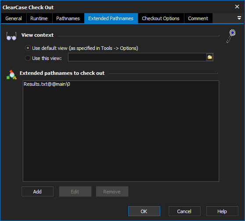
Task: Confirm with the OK button
Action: point(144,211)
